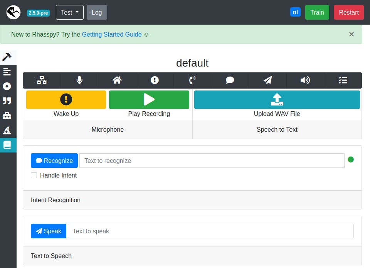Viewport: 370px width, 268px height.
Task: Dismiss the Getting Started banner
Action: [x=351, y=34]
